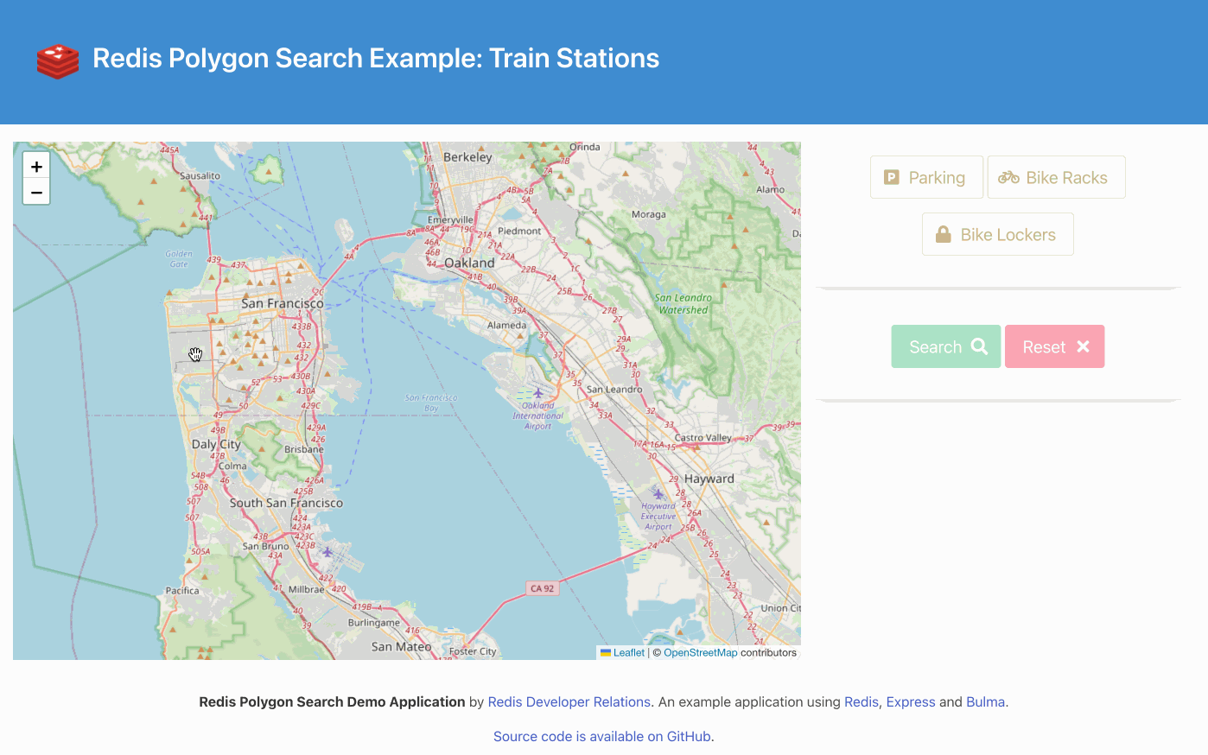Click the Alameda label on map
1208x755 pixels.
click(x=506, y=326)
